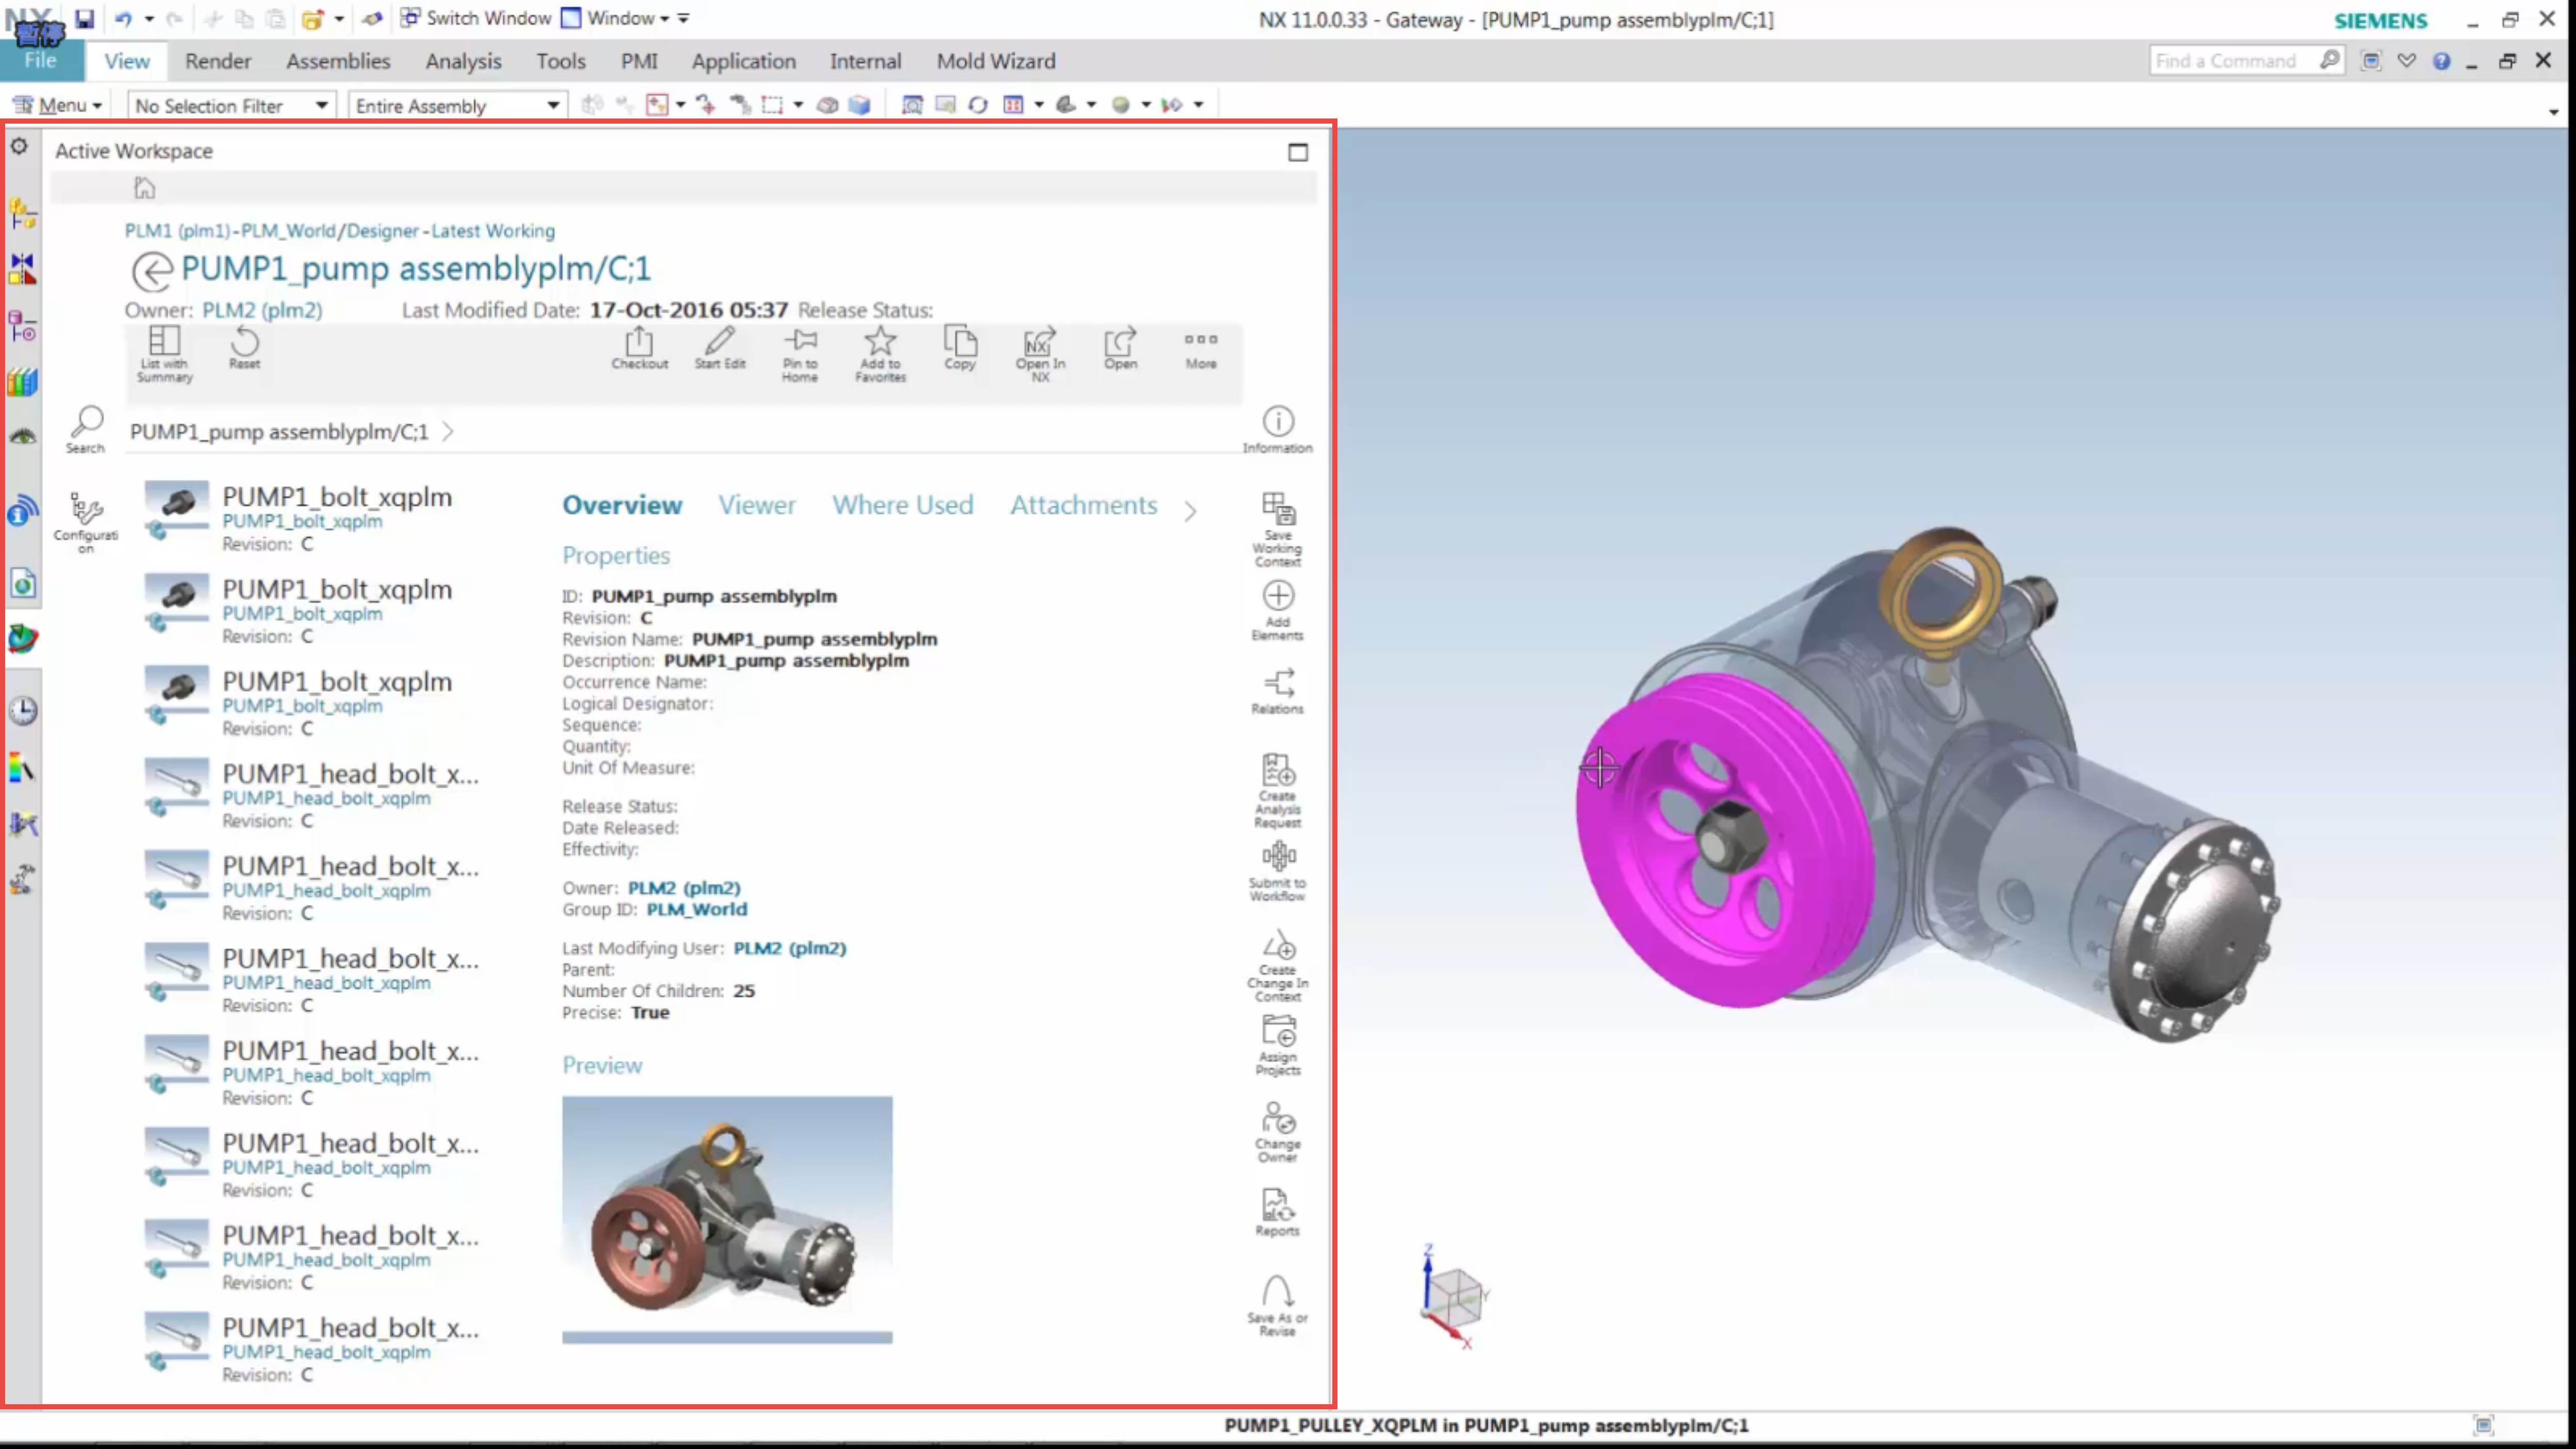Open the Mold Wizard ribbon tab
This screenshot has height=1449, width=2576.
(x=995, y=61)
